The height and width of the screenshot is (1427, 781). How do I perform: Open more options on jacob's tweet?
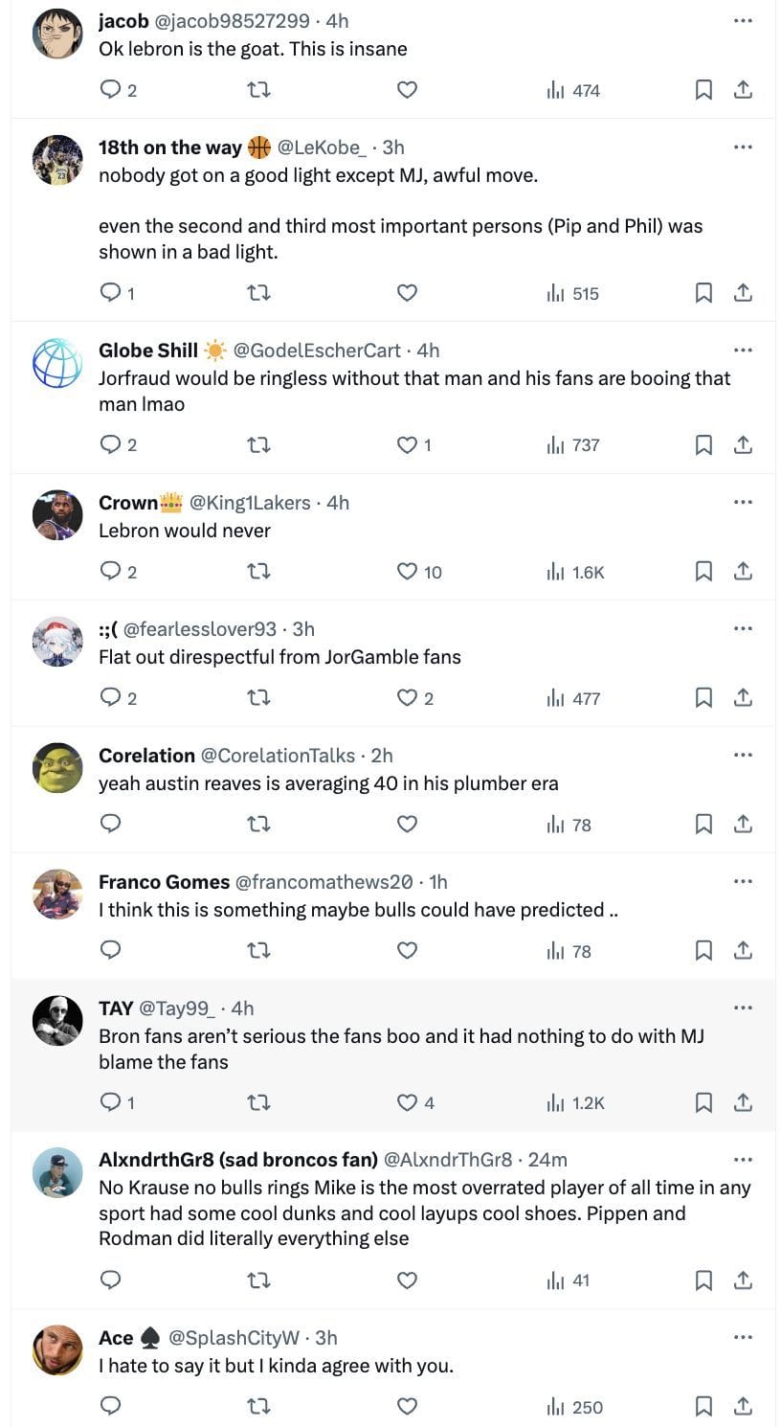click(x=743, y=21)
